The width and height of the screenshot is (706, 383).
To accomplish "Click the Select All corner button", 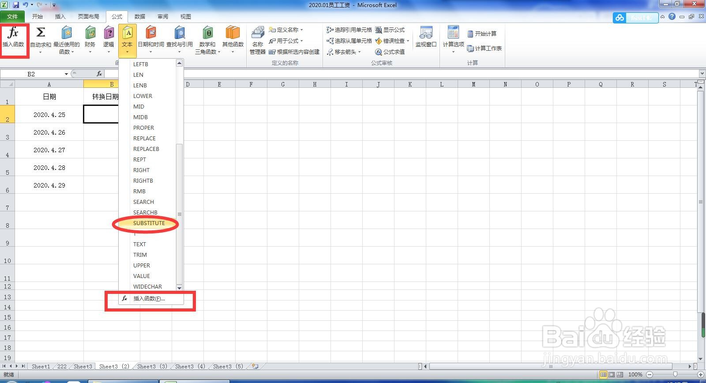I will (x=8, y=84).
